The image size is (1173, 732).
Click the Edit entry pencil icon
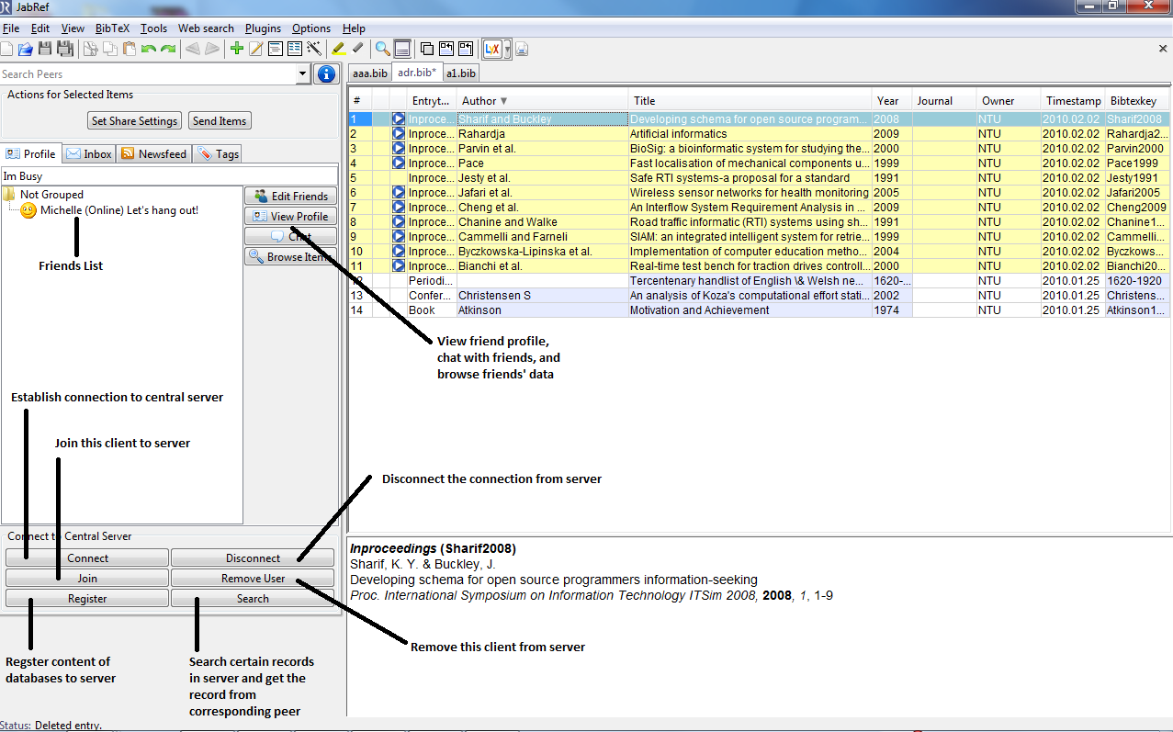(x=255, y=49)
